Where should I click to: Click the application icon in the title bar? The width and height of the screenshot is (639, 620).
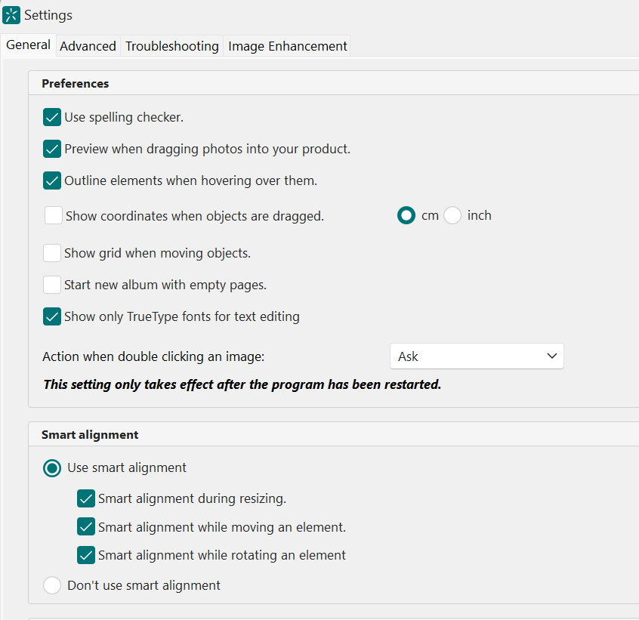point(12,14)
